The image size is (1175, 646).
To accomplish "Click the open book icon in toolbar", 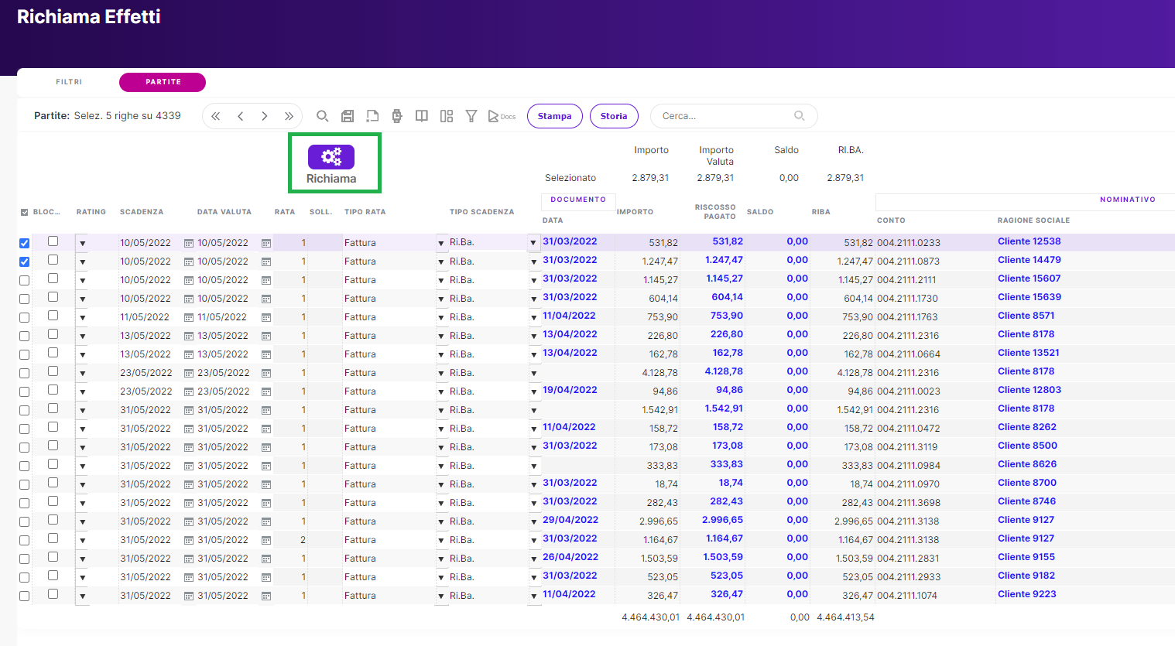I will point(422,116).
